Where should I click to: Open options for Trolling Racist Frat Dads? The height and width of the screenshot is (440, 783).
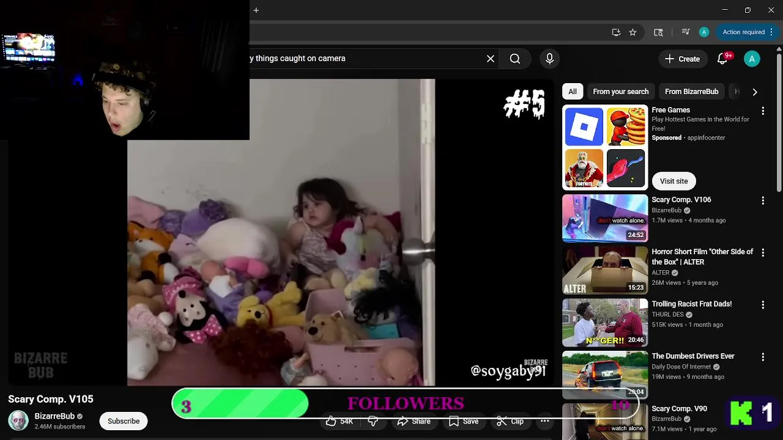coord(763,304)
